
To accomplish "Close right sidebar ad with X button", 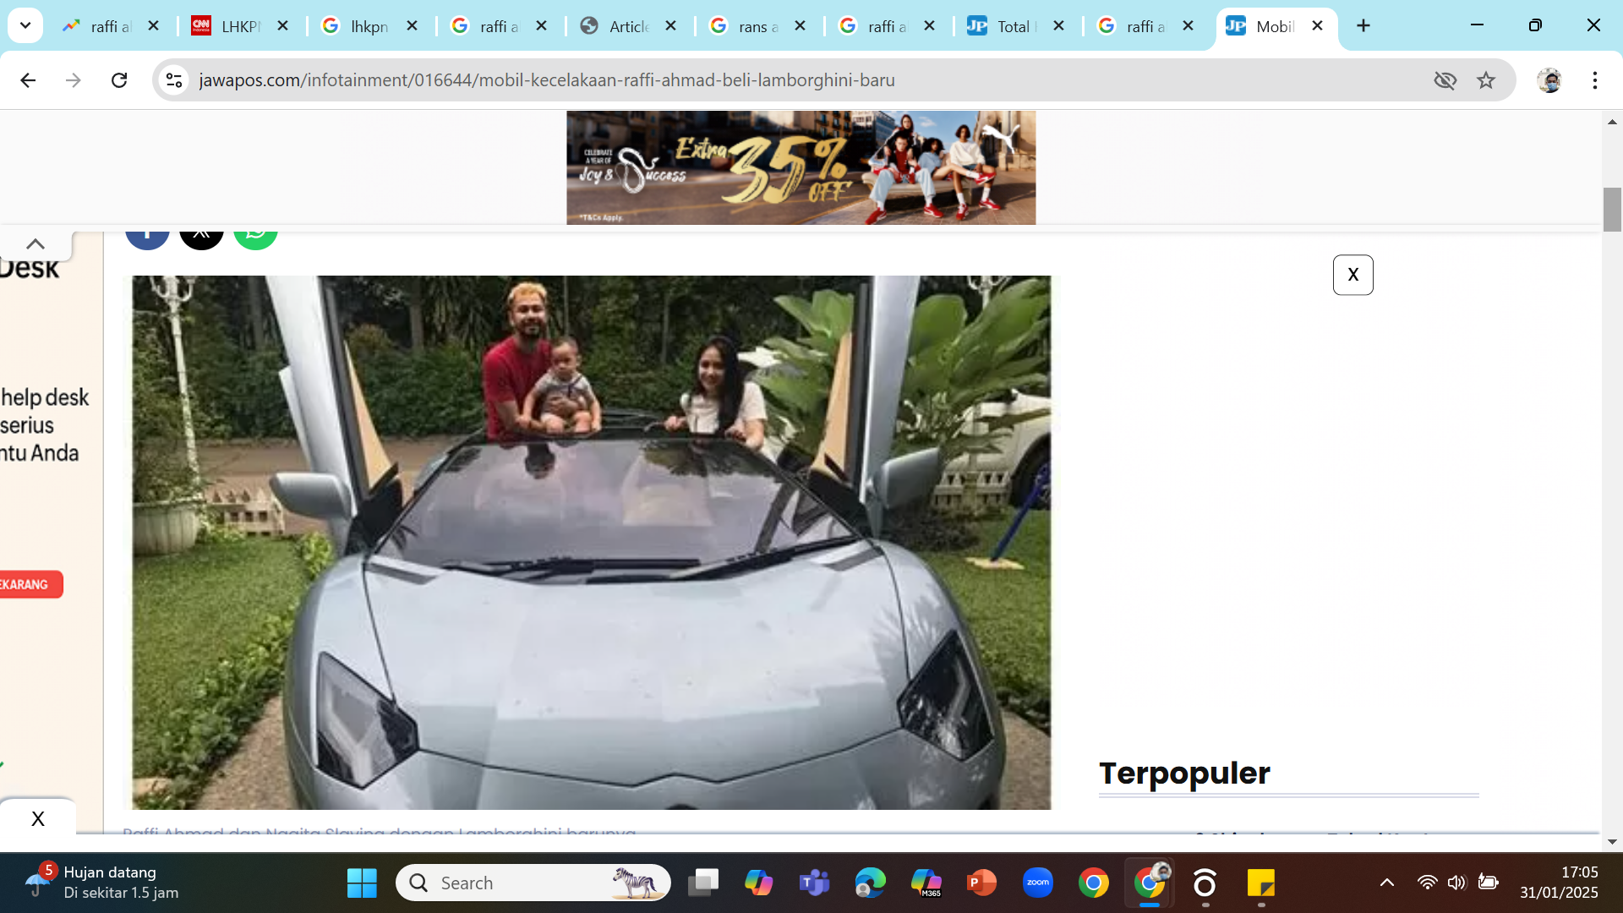I will click(x=1353, y=275).
